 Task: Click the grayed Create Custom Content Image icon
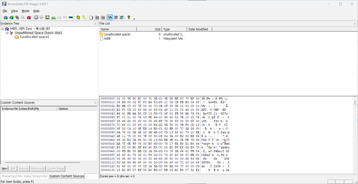point(59,17)
